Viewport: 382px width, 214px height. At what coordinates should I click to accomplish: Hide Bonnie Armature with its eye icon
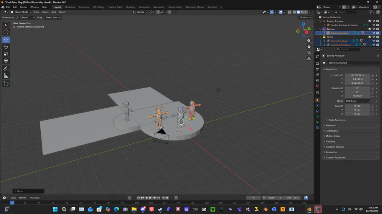tap(374, 33)
